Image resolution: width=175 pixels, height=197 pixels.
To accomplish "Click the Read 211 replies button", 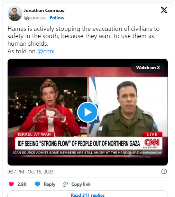I will [87, 194].
